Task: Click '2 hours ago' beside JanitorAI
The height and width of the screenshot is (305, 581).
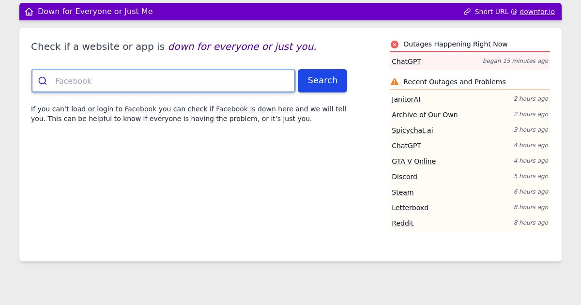Action: click(x=531, y=99)
